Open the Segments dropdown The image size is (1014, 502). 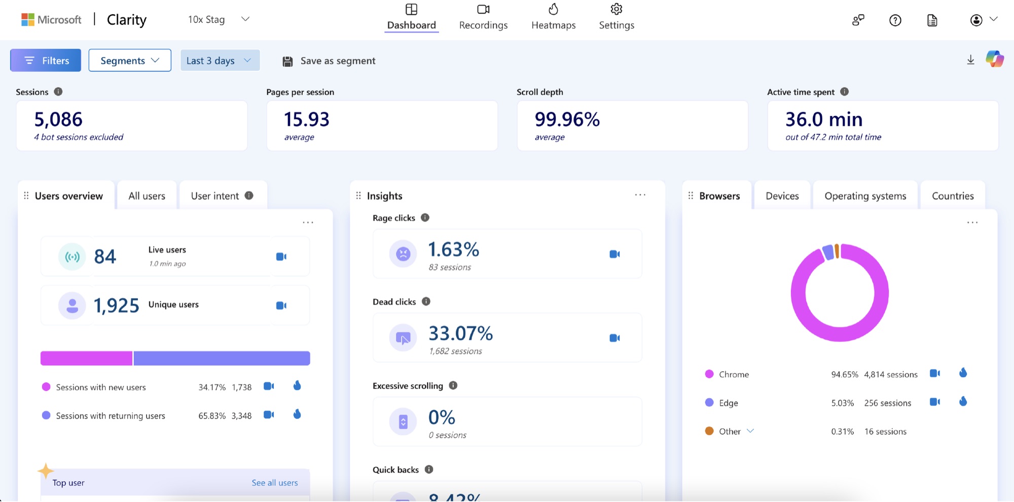click(130, 60)
